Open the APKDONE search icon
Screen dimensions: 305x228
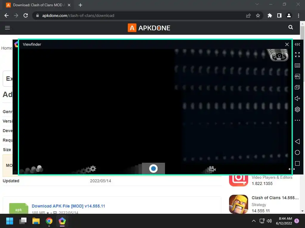click(x=291, y=27)
